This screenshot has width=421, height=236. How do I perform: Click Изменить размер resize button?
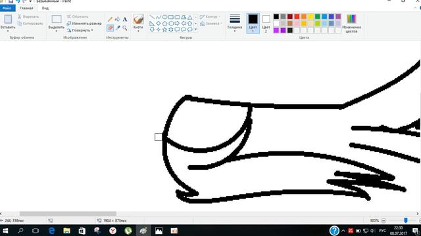point(84,24)
